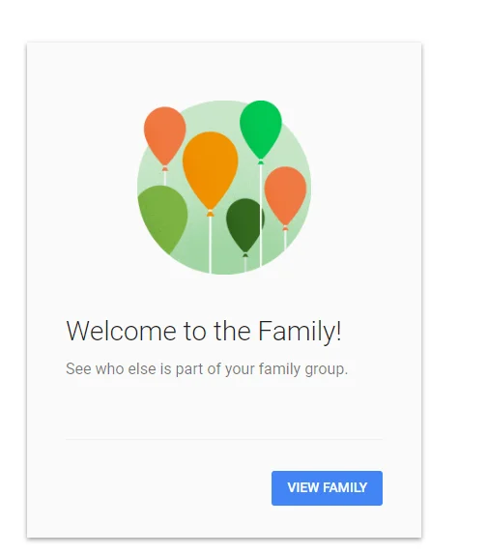Viewport: 487px width, 555px height.
Task: Click the words family group in subtitle
Action: (x=303, y=368)
